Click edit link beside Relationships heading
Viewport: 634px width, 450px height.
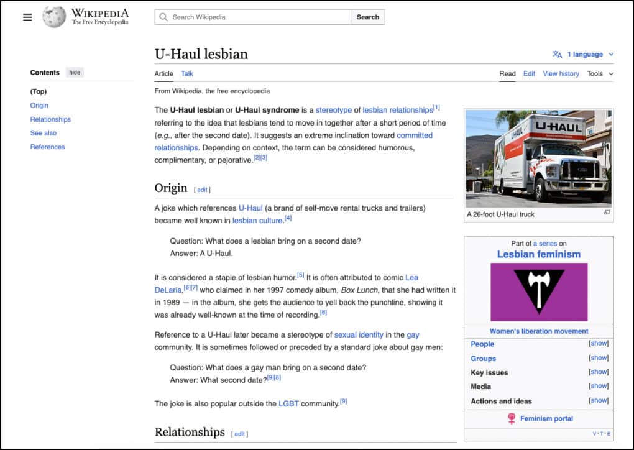pyautogui.click(x=240, y=434)
